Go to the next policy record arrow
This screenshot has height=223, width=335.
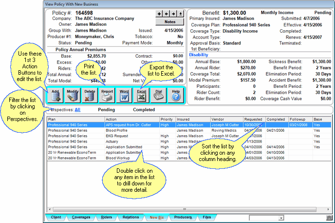[x=173, y=13]
